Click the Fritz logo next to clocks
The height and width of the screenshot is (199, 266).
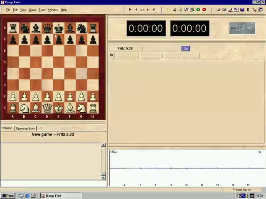242,29
